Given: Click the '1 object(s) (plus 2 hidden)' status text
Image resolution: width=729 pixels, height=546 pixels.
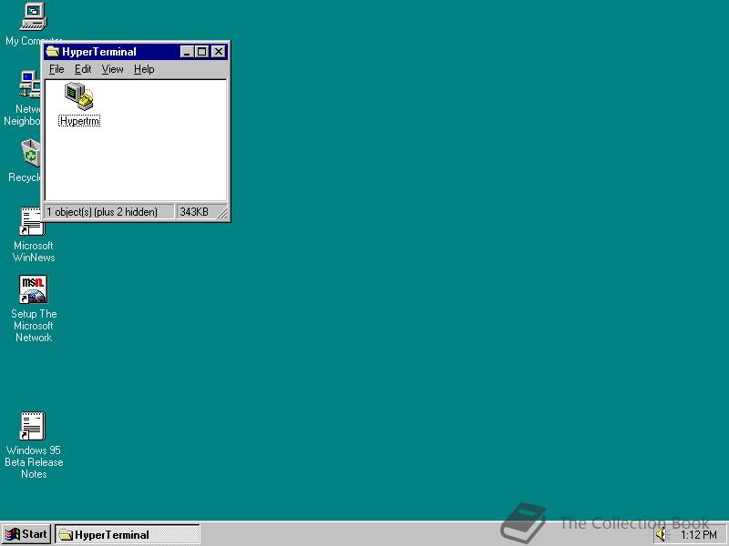Looking at the screenshot, I should click(102, 212).
